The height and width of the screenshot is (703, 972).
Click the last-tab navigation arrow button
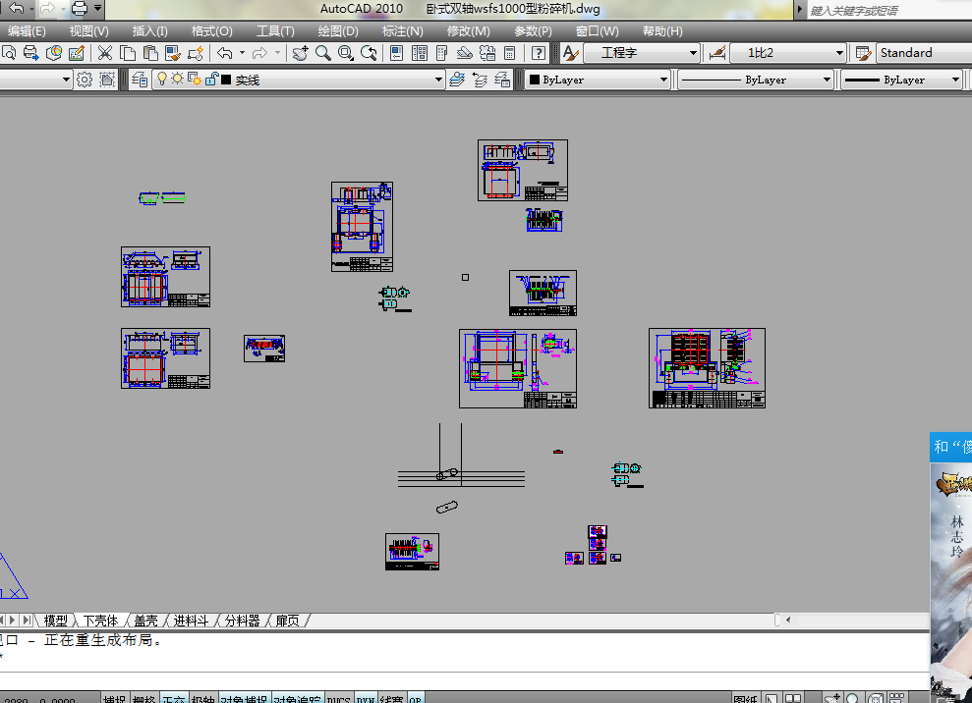coord(27,620)
